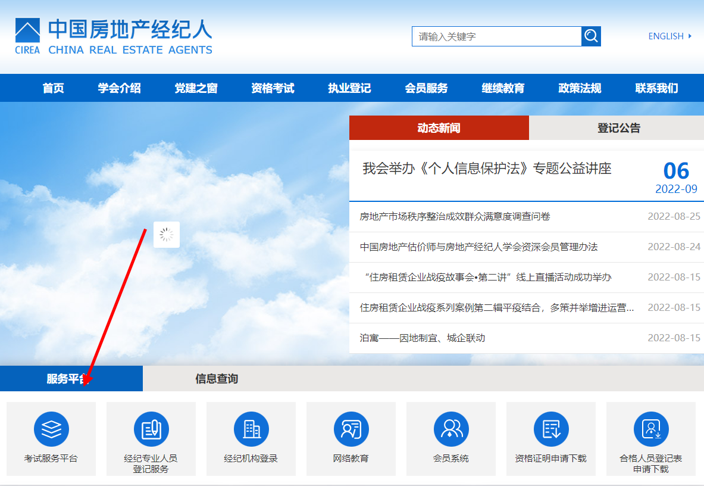704x486 pixels.
Task: Click the search magnifier icon
Action: click(591, 36)
